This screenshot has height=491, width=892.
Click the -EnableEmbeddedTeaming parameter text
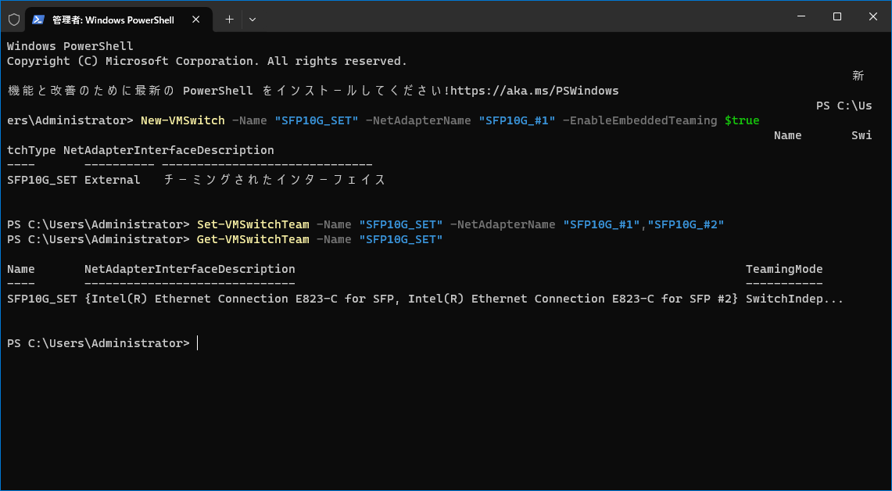click(640, 120)
